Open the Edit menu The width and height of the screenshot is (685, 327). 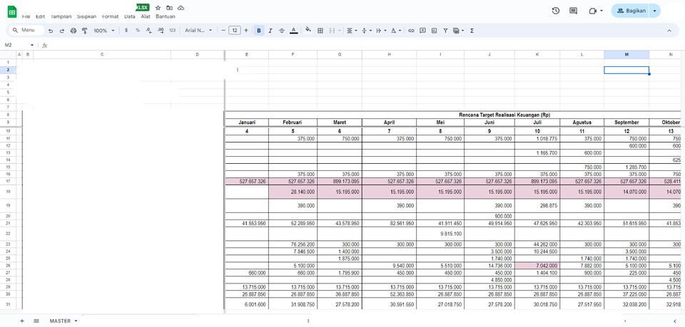pos(40,16)
